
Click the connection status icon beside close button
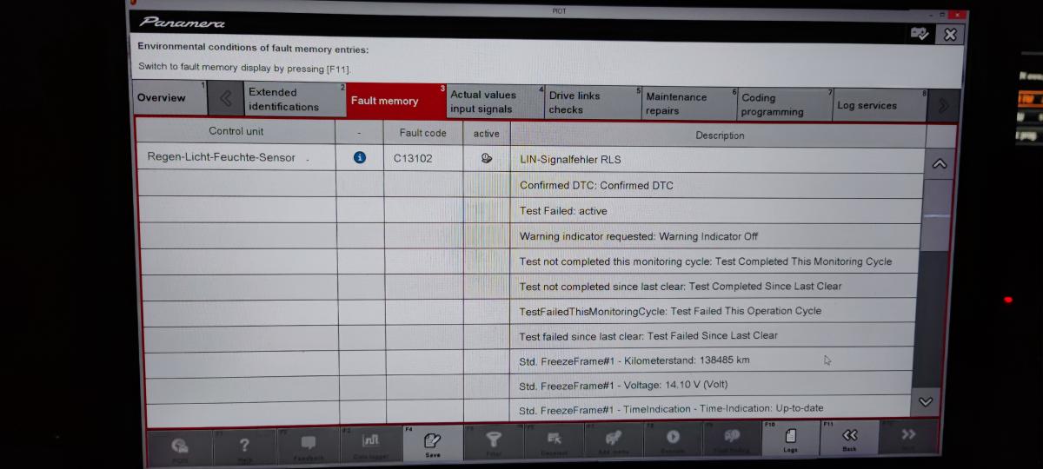(919, 33)
